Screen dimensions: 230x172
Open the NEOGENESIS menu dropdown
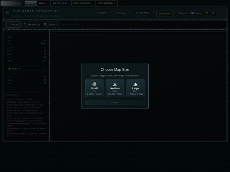click(x=83, y=3)
